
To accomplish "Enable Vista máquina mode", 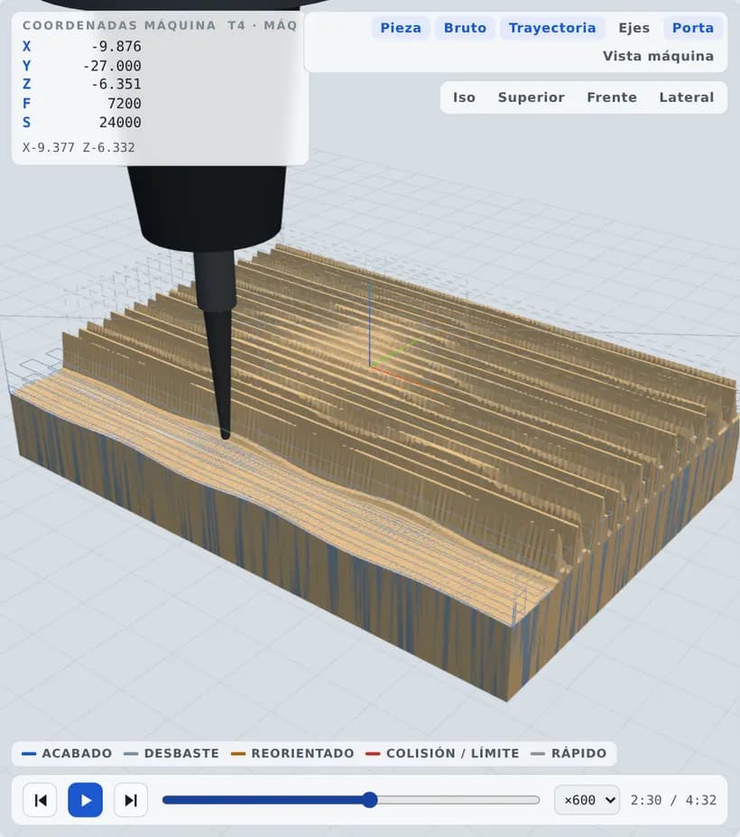I will click(658, 56).
